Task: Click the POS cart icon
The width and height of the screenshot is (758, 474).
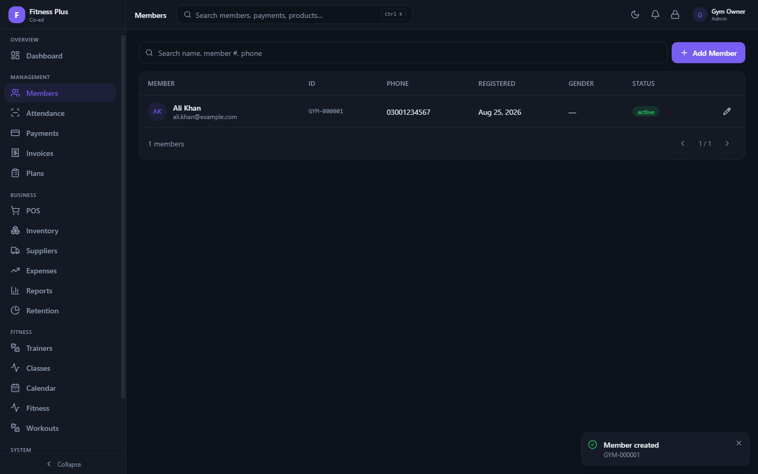Action: point(15,211)
